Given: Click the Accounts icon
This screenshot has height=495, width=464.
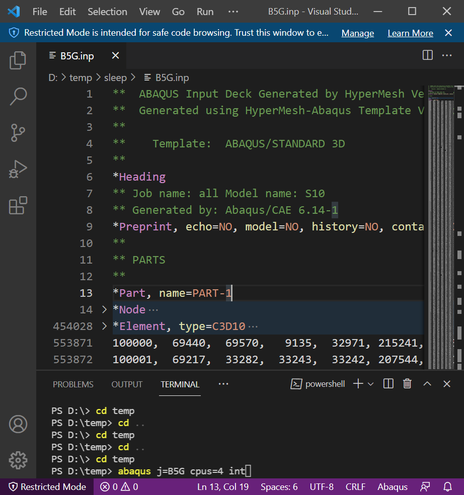Looking at the screenshot, I should (x=18, y=424).
